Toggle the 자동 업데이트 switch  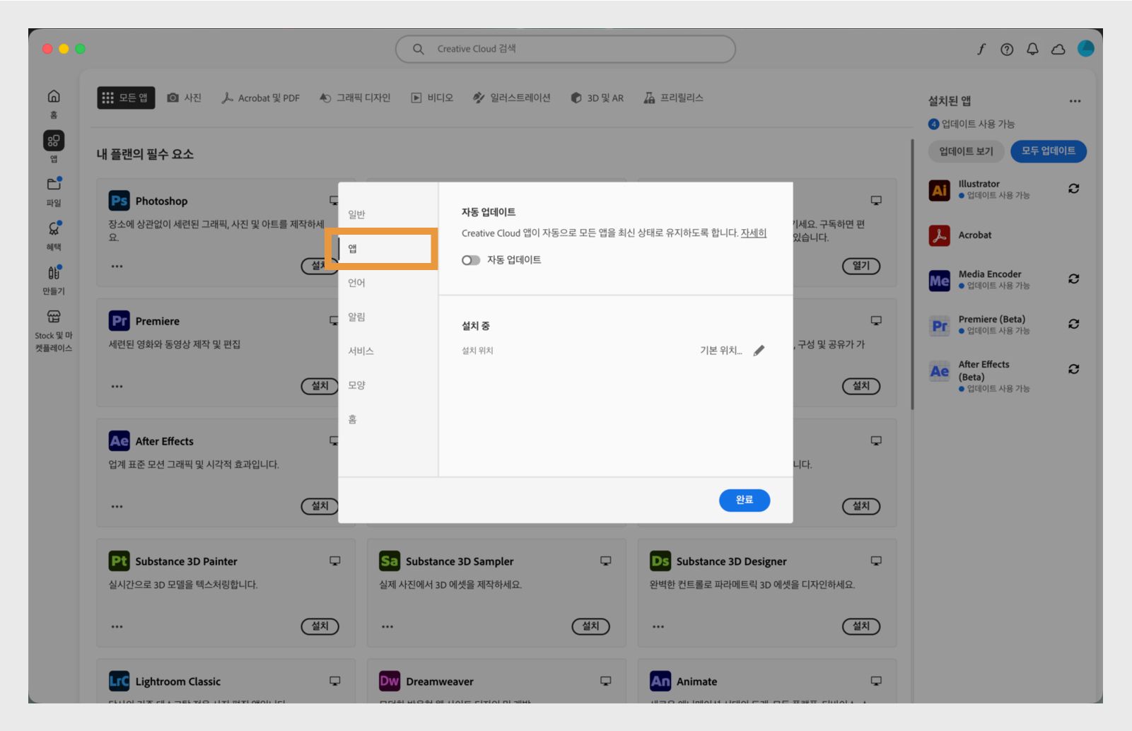[x=470, y=260]
